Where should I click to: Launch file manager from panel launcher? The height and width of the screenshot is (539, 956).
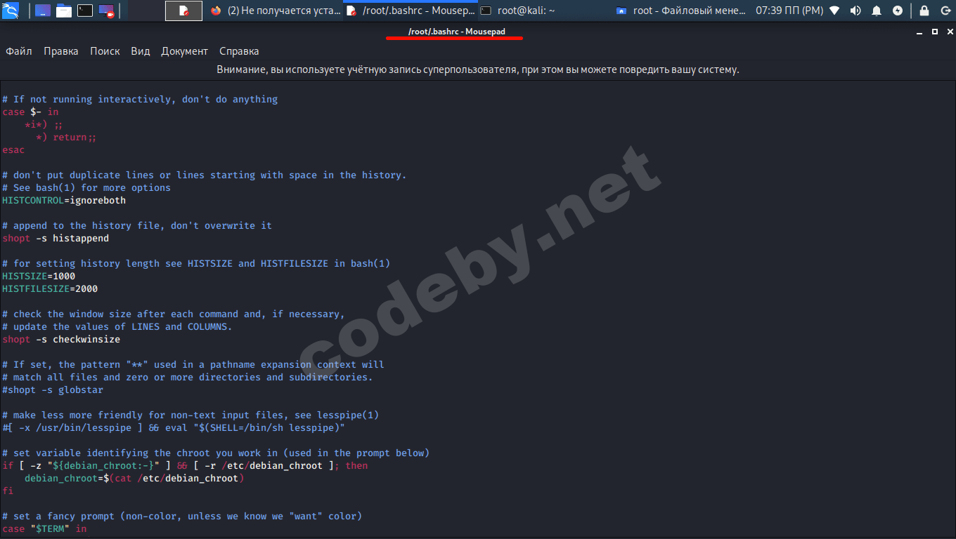pyautogui.click(x=64, y=11)
